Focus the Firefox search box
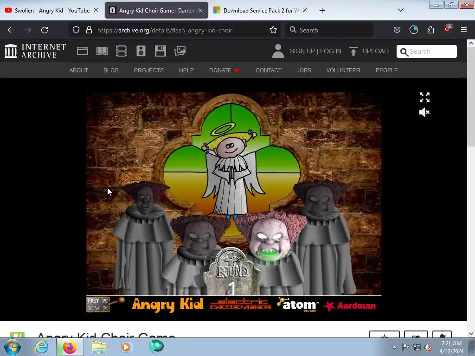 (x=329, y=30)
